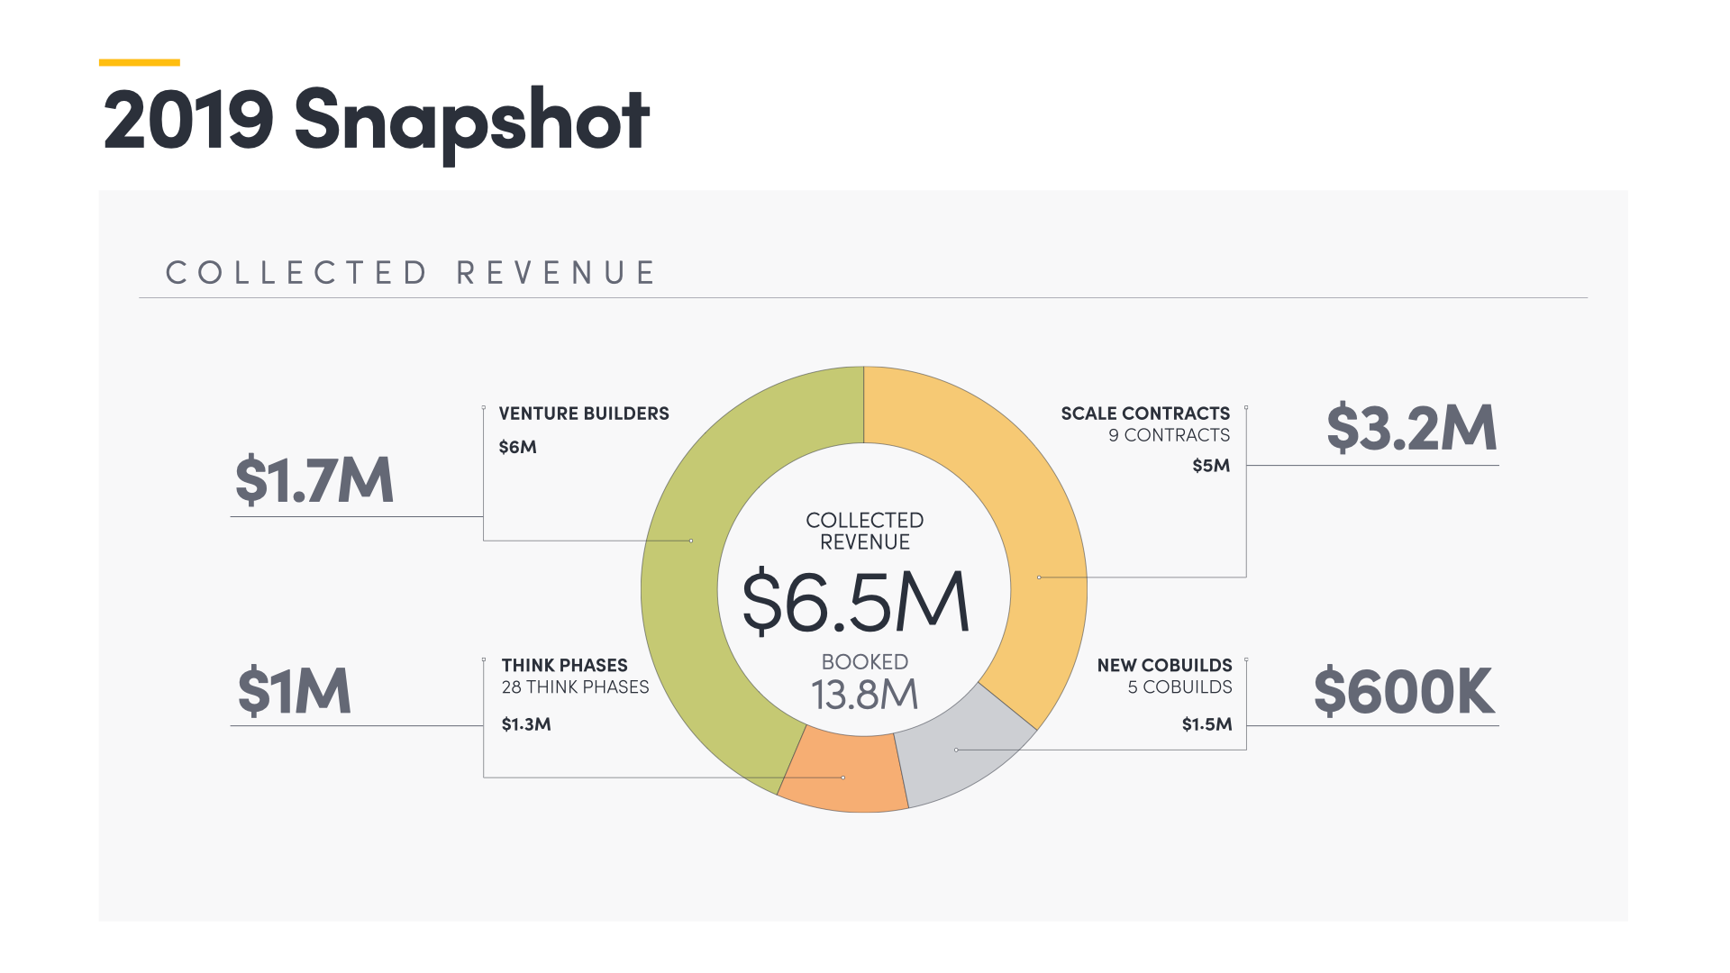Viewport: 1730px width, 973px height.
Task: Click the VENTURE BUILDERS label
Action: (x=584, y=414)
